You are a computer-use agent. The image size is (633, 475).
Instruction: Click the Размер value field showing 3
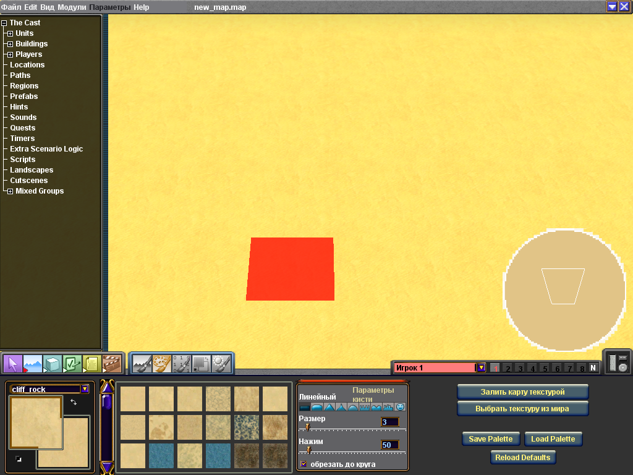click(x=389, y=422)
